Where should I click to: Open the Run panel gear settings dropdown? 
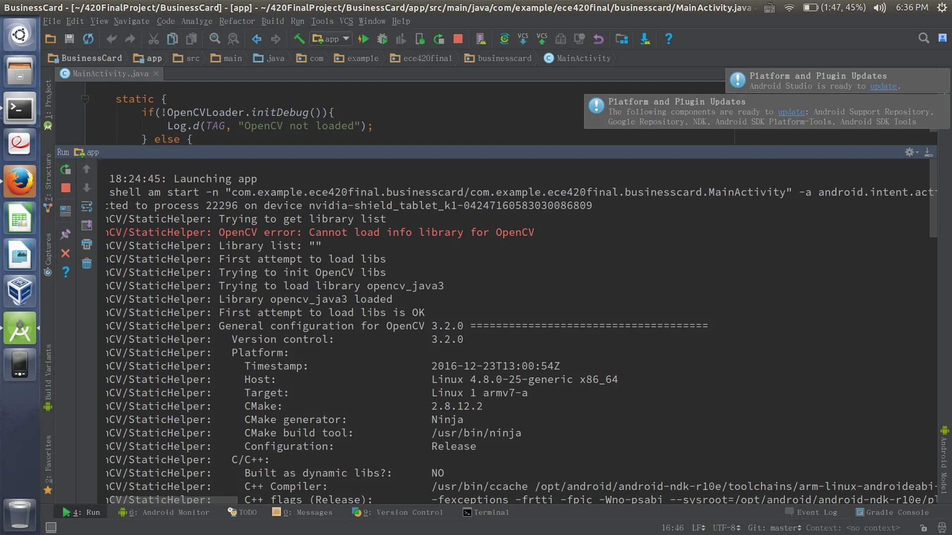pyautogui.click(x=911, y=152)
